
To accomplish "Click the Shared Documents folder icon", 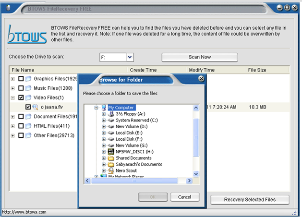I will (111, 158).
